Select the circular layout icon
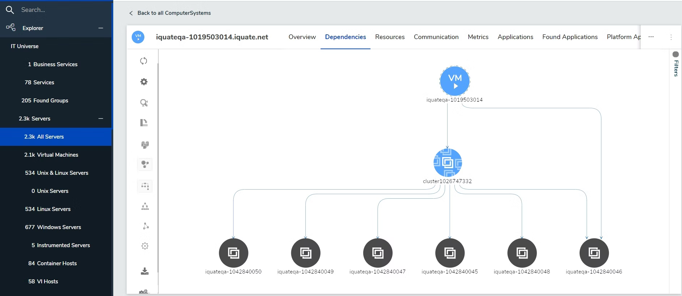This screenshot has width=682, height=296. pyautogui.click(x=145, y=246)
